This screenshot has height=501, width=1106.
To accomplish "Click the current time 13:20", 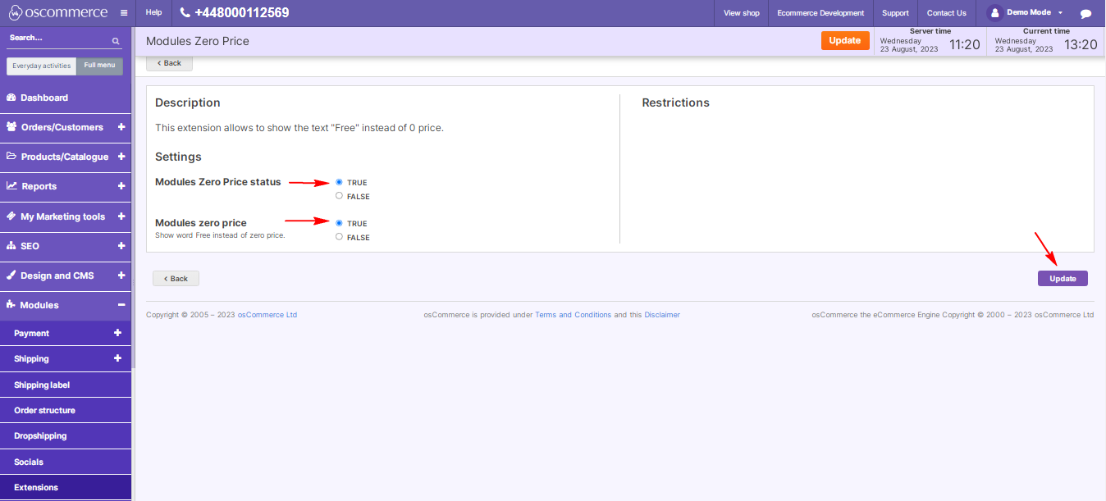I will coord(1081,45).
